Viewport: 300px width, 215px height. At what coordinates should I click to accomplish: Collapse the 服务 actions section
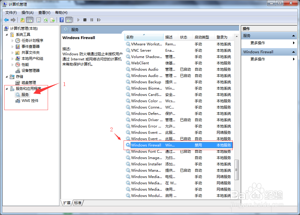pyautogui.click(x=293, y=36)
